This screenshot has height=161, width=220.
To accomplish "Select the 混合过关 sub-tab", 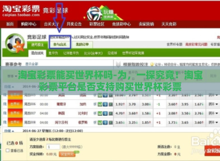I will pos(37,53).
